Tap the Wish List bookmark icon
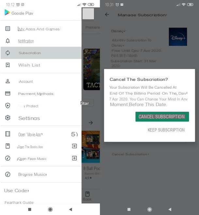This screenshot has height=215, width=199. coord(8,65)
